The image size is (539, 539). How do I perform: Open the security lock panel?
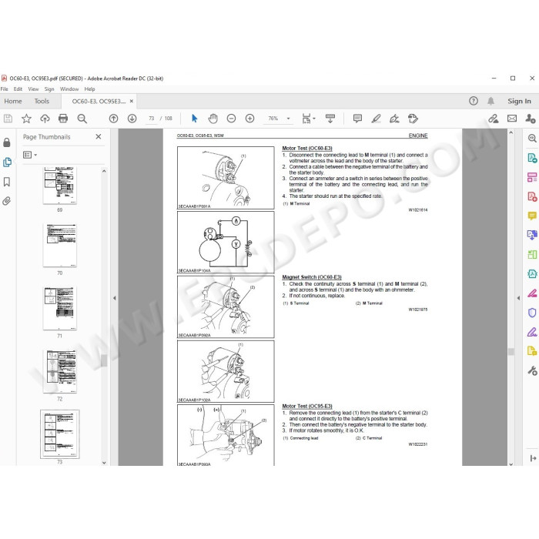pos(7,142)
